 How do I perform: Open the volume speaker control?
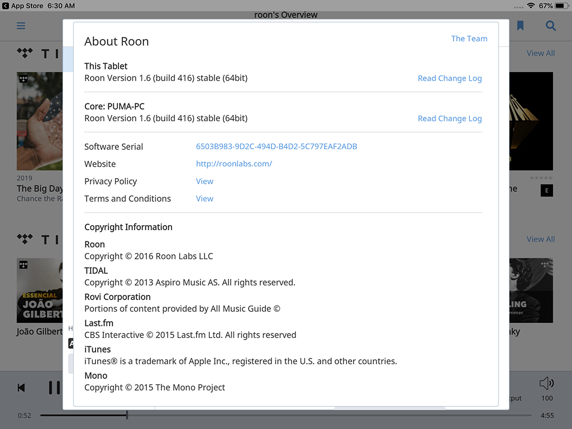pos(546,383)
